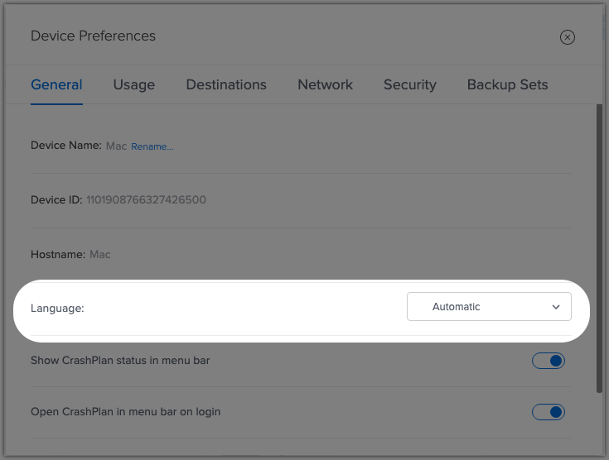
Task: Open the Language dropdown set to Automatic
Action: [x=489, y=306]
